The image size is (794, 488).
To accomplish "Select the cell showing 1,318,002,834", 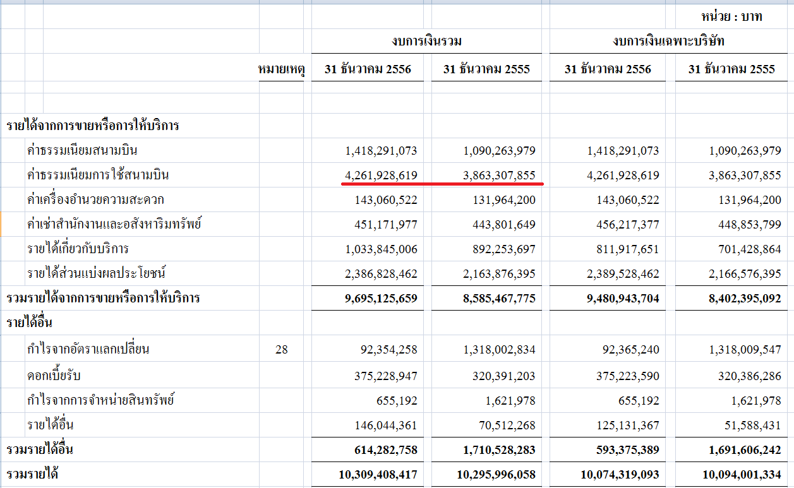I will coord(499,349).
